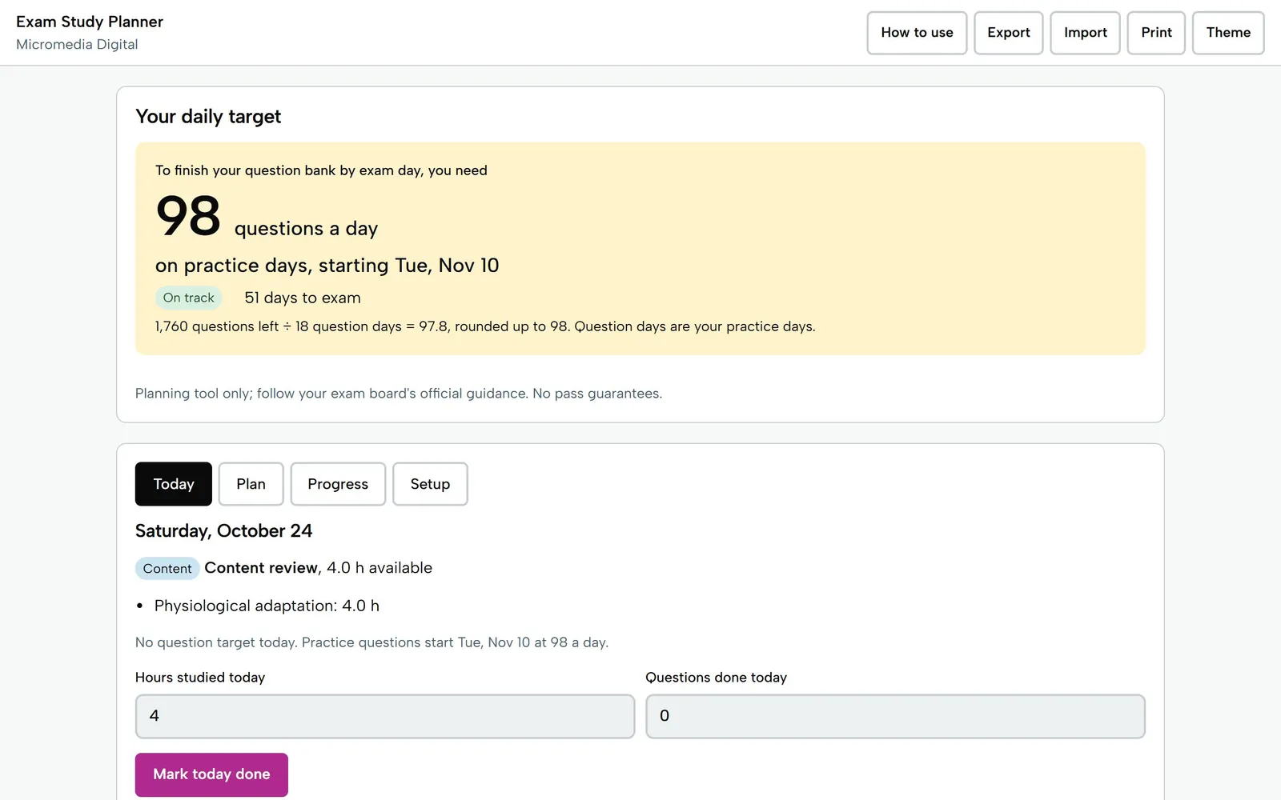
Task: Click the Exam Study Planner title
Action: coord(90,22)
